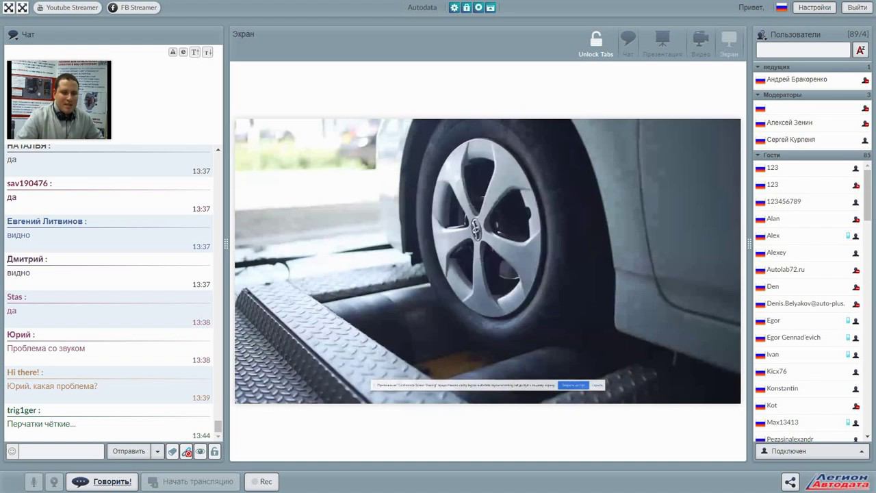The height and width of the screenshot is (493, 876).
Task: Open the Настройки settings
Action: coord(814,8)
